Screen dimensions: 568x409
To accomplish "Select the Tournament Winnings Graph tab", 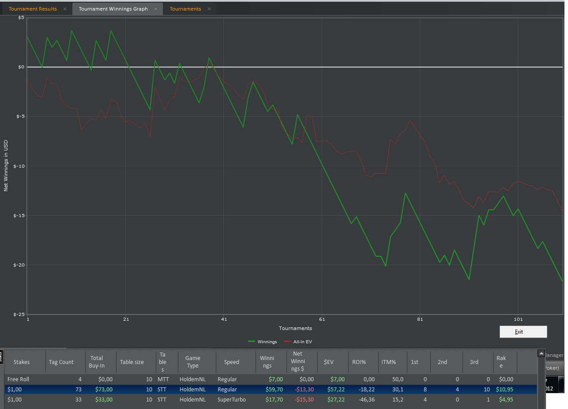I will pos(113,9).
